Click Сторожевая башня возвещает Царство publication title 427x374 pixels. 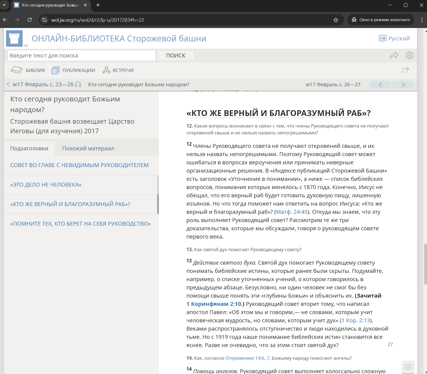point(72,126)
